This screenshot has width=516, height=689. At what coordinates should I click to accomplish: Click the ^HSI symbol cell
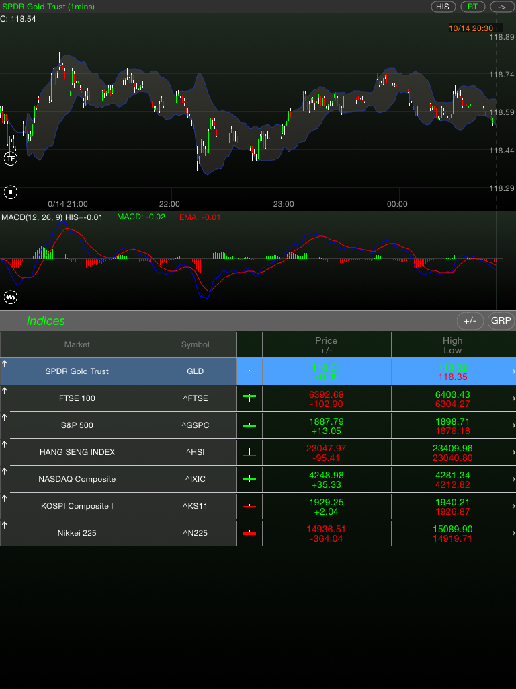(196, 452)
